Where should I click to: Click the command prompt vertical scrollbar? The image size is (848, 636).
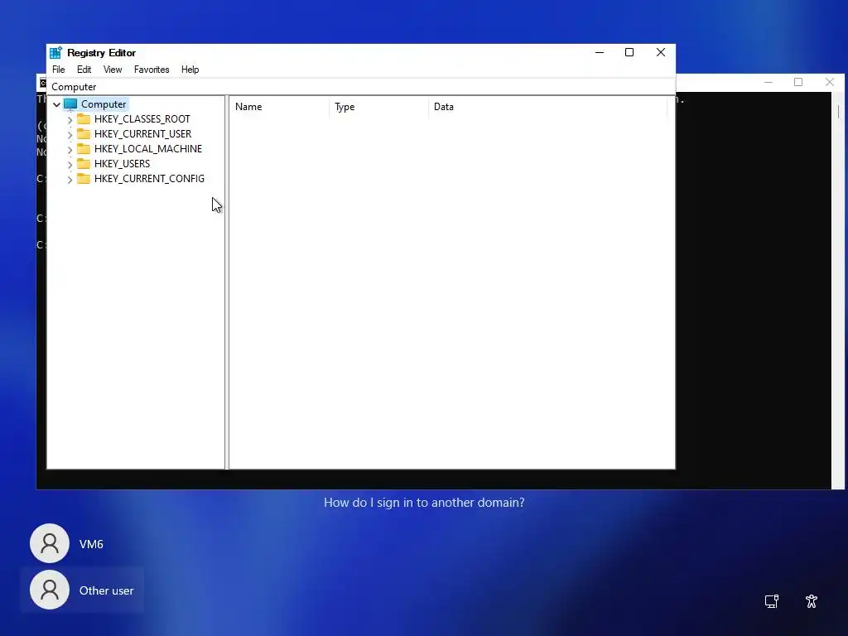click(x=838, y=290)
